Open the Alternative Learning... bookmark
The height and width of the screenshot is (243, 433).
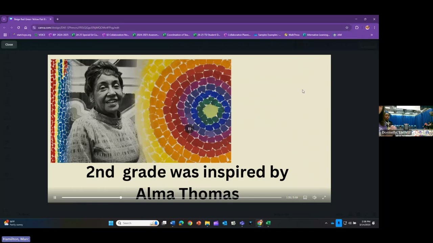click(316, 35)
